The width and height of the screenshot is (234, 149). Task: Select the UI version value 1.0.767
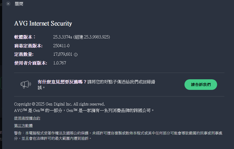pos(59,63)
